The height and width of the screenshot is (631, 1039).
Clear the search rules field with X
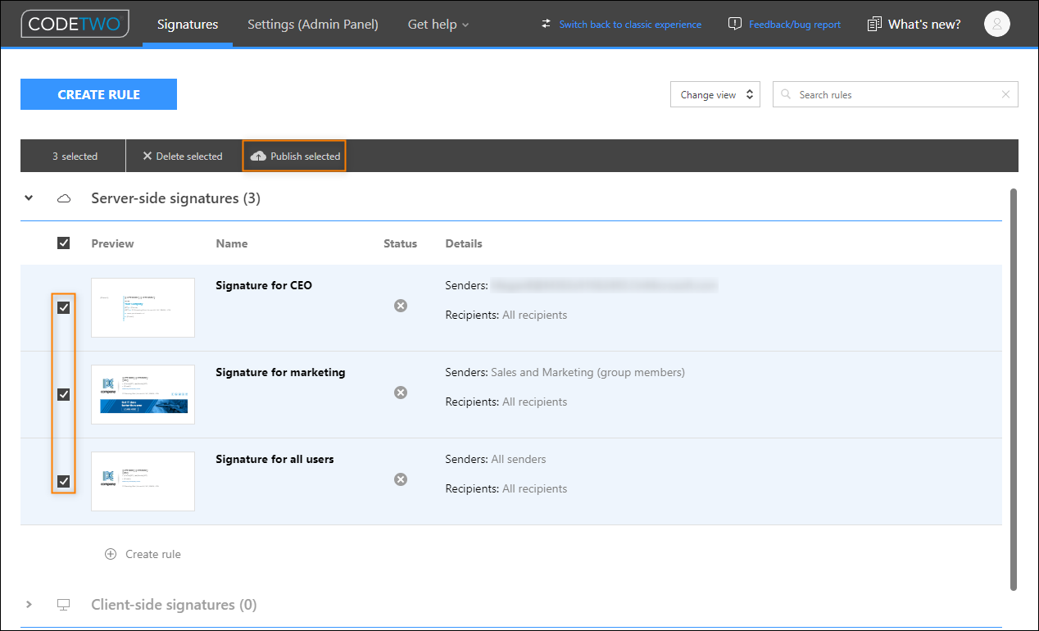[x=1005, y=94]
